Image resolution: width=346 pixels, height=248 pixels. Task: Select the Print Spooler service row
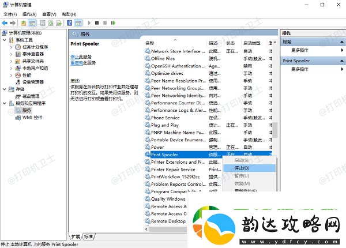coord(208,155)
